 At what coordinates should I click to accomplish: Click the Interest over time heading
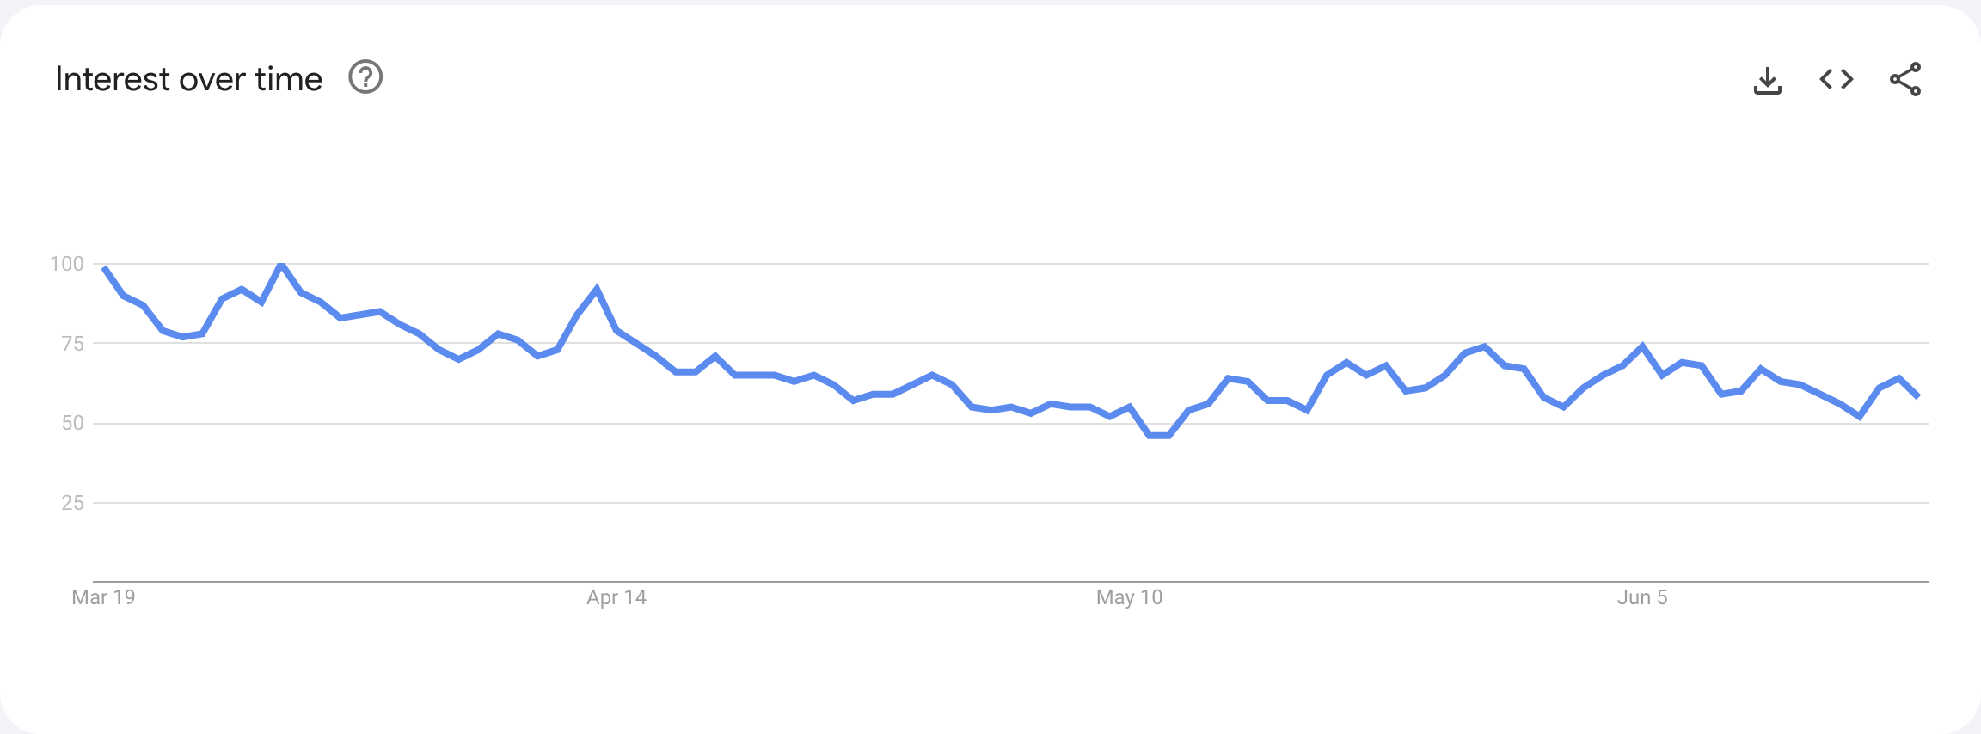pos(188,79)
